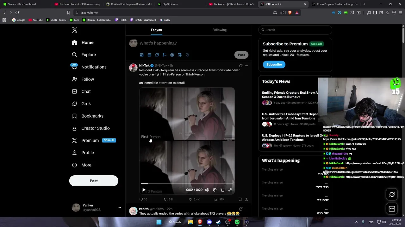Image resolution: width=405 pixels, height=227 pixels.
Task: Like the NikTek post with 5.4K likes
Action: pos(194,199)
